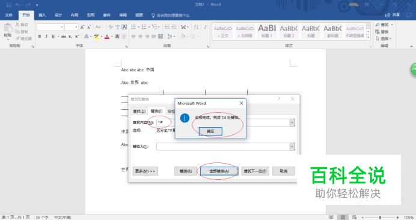Click the character border icon
416x220 pixels.
124,27
